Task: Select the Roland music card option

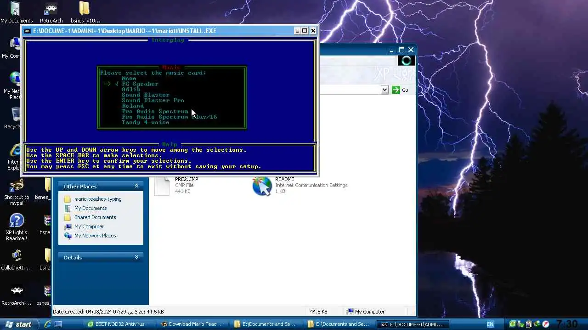Action: click(133, 106)
